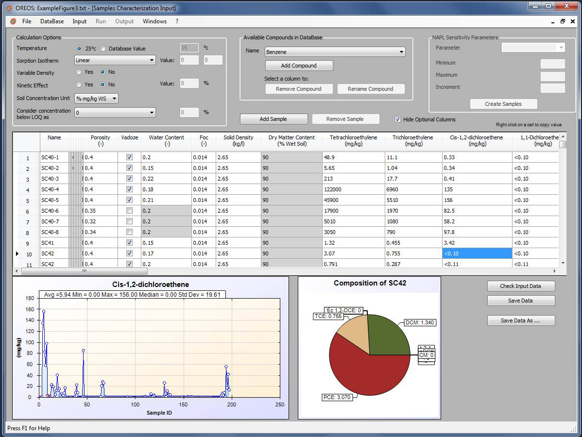Click the table's vertical scrollbar down arrow
The width and height of the screenshot is (582, 437).
(563, 263)
